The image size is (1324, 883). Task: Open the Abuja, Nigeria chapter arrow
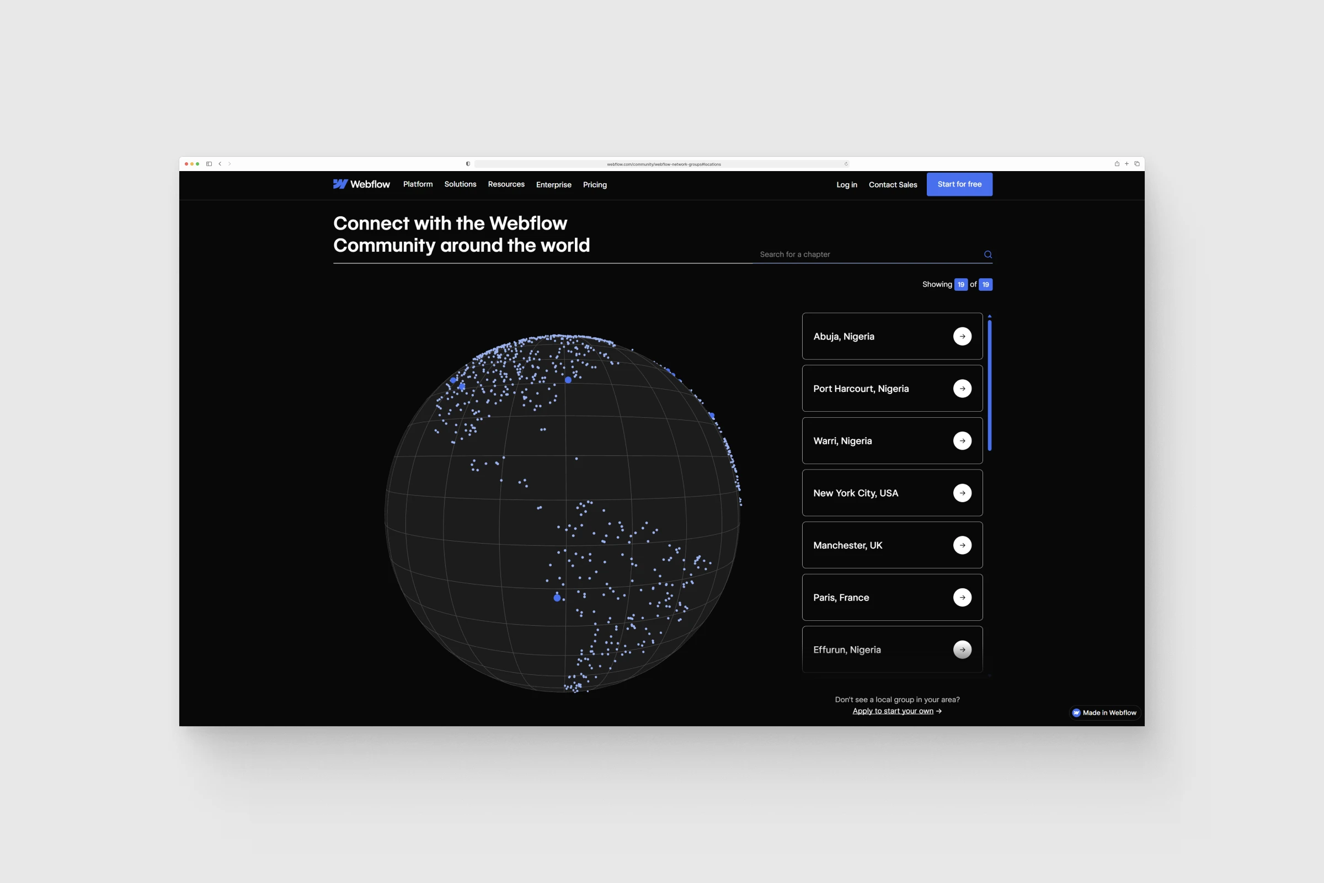[x=963, y=336]
